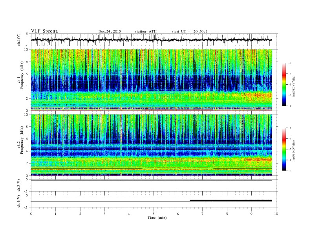
Task: Click the ch.1 voltage waveform trace
Action: [151, 40]
